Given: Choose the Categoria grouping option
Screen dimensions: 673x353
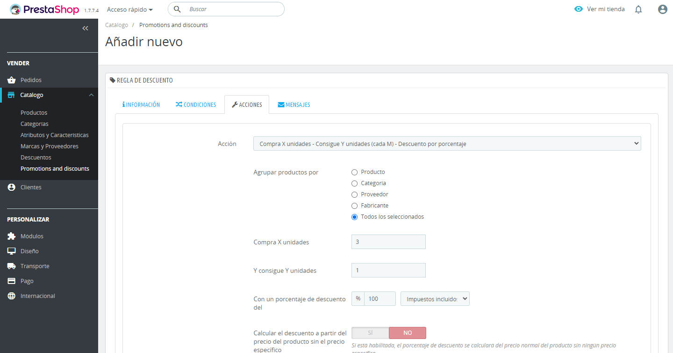Looking at the screenshot, I should point(355,183).
